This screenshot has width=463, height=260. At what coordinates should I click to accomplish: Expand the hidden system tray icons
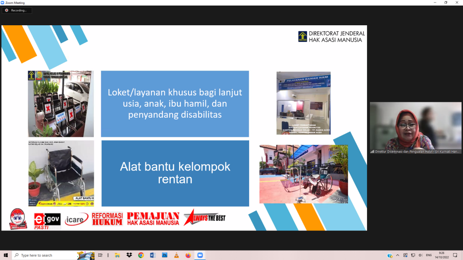[x=398, y=255]
